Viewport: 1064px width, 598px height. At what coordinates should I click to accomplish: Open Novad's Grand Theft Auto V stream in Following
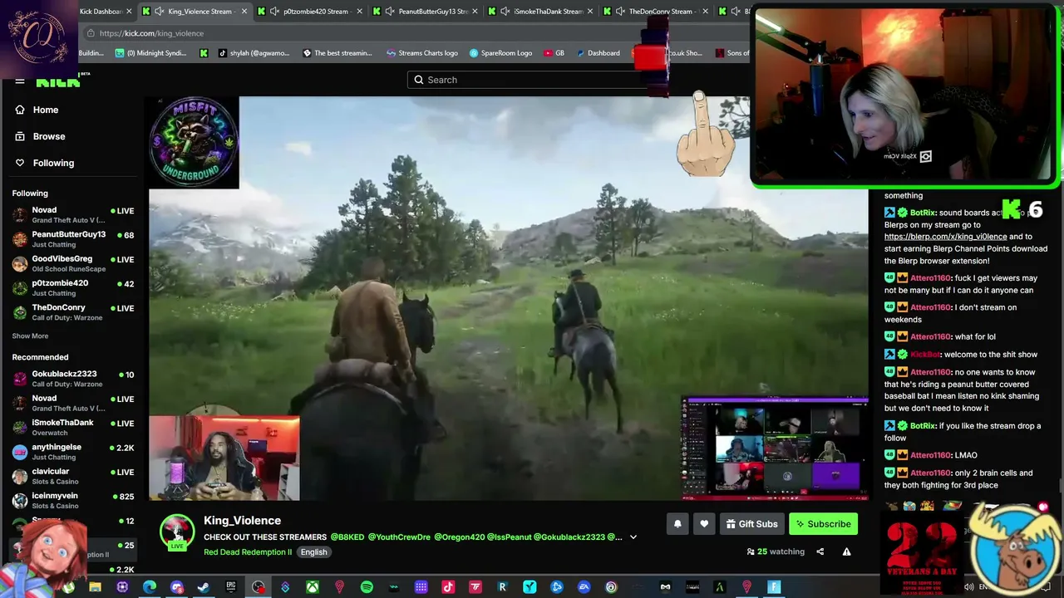[73, 215]
